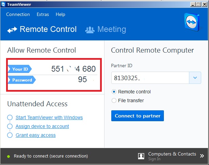Select the File transfer radio button
This screenshot has height=165, width=209.
[x=114, y=100]
